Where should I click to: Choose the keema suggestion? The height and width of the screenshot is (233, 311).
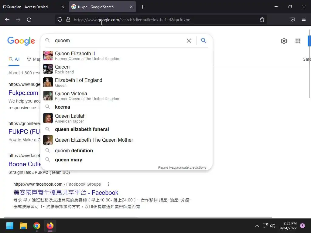tap(126, 107)
